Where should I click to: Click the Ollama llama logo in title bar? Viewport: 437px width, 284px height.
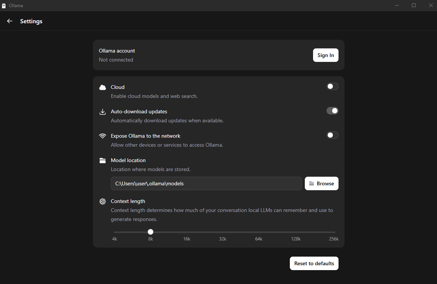[4, 6]
